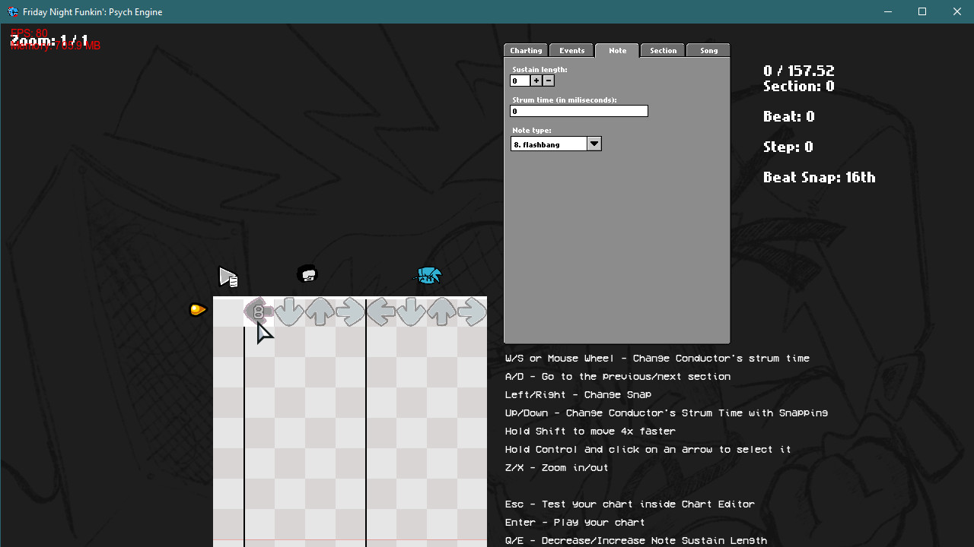Click the dark character health icon above the grid
974x547 pixels.
307,273
